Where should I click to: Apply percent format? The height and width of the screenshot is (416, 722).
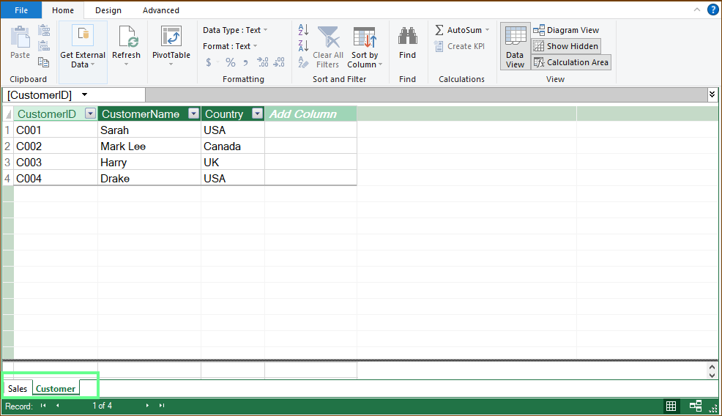pyautogui.click(x=230, y=62)
